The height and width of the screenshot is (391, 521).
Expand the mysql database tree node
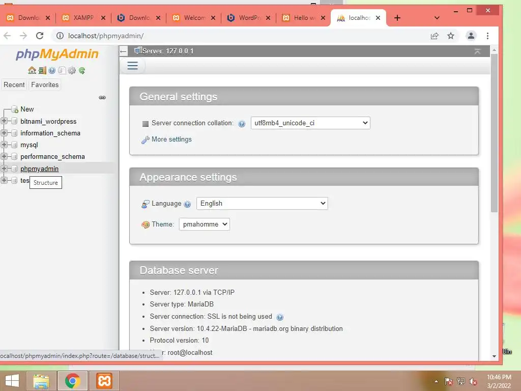tap(4, 144)
